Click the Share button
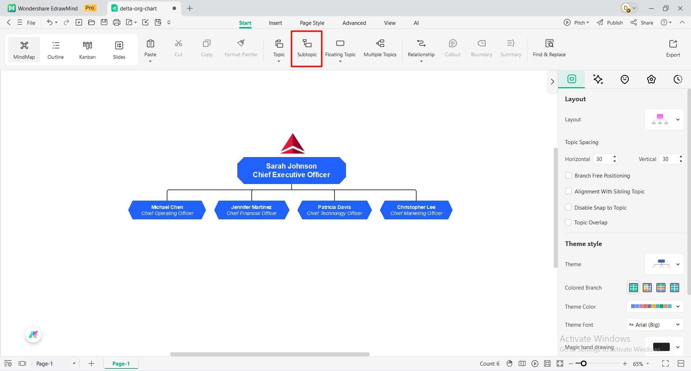Viewport: 691px width, 371px height. (642, 23)
